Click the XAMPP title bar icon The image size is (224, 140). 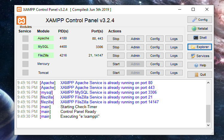(x=19, y=9)
